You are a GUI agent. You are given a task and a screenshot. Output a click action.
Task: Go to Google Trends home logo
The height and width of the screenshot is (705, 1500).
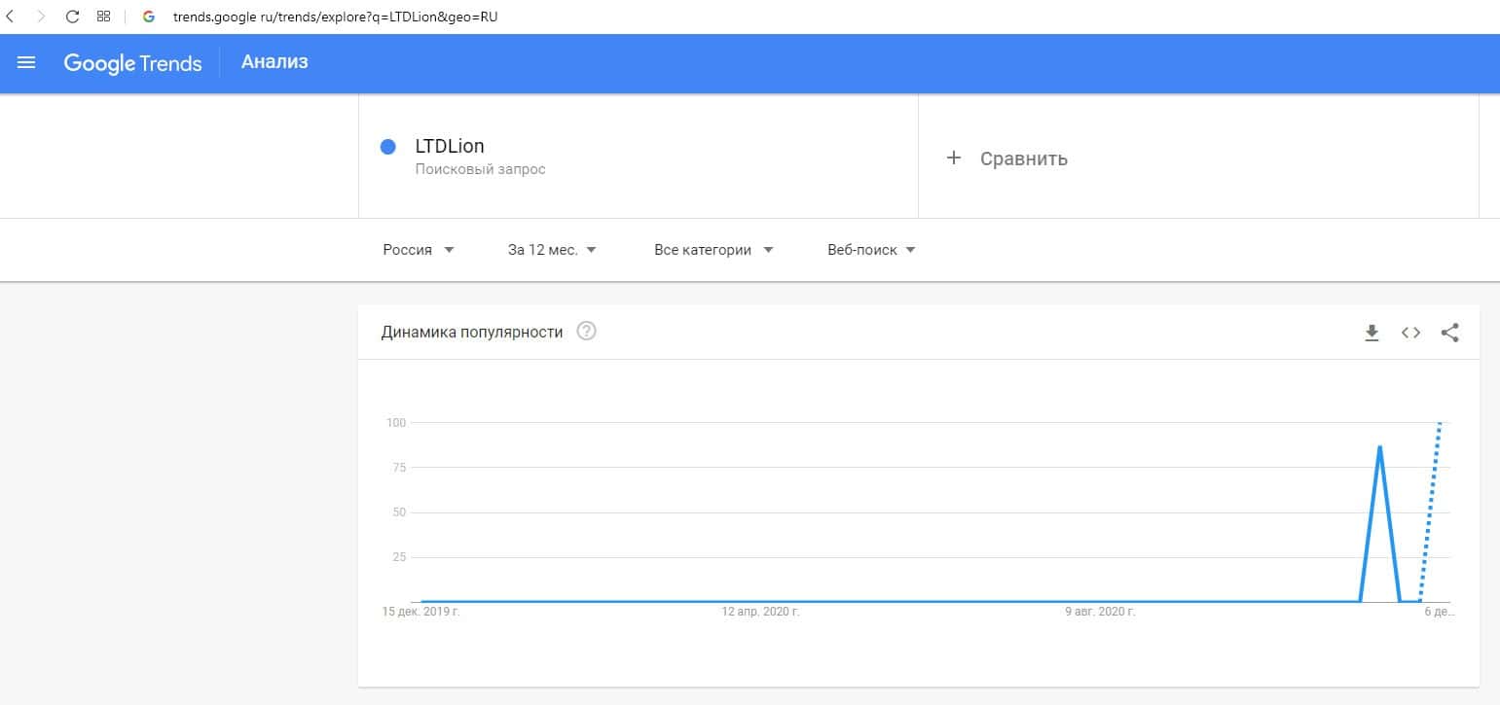pos(132,63)
